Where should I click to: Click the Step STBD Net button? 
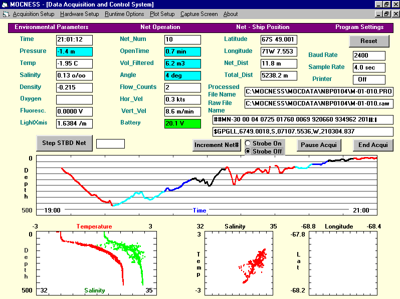[64, 143]
